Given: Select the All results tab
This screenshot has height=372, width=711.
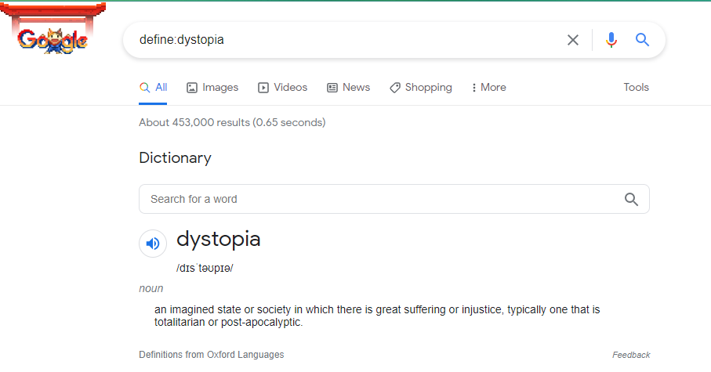Looking at the screenshot, I should pos(154,88).
